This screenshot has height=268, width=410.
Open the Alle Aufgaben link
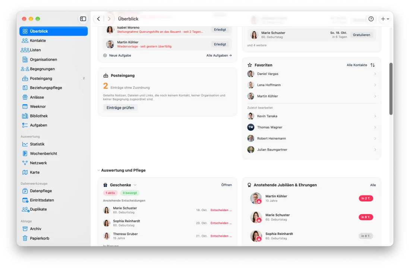tap(219, 55)
